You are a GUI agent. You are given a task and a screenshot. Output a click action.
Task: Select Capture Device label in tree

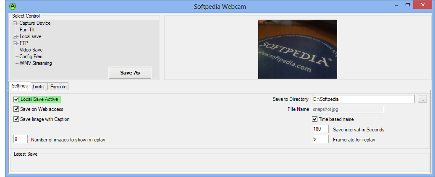click(35, 23)
